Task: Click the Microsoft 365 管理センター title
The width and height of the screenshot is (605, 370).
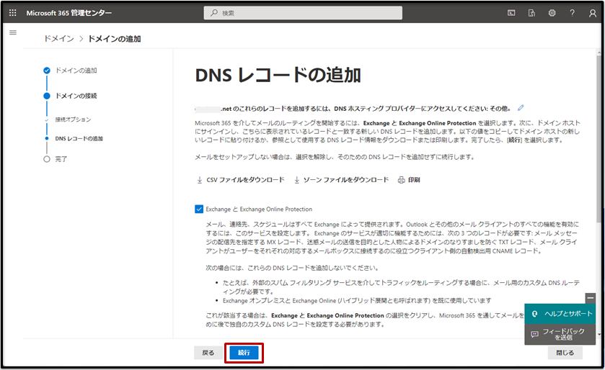Action: tap(69, 13)
